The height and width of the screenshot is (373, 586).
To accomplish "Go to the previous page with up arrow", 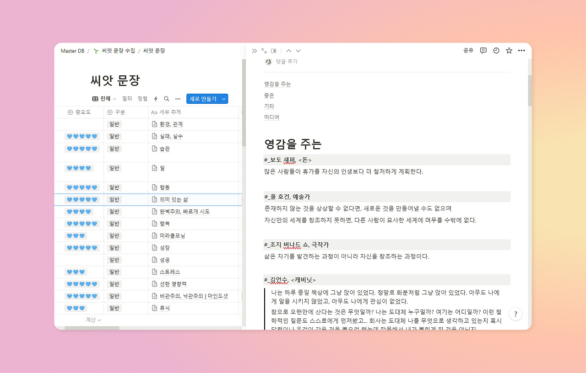I will (x=288, y=51).
